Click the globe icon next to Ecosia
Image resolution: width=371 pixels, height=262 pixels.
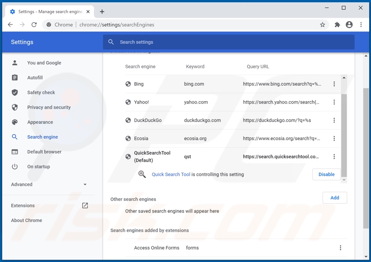128,138
